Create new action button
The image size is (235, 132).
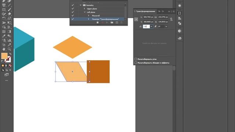point(117,22)
